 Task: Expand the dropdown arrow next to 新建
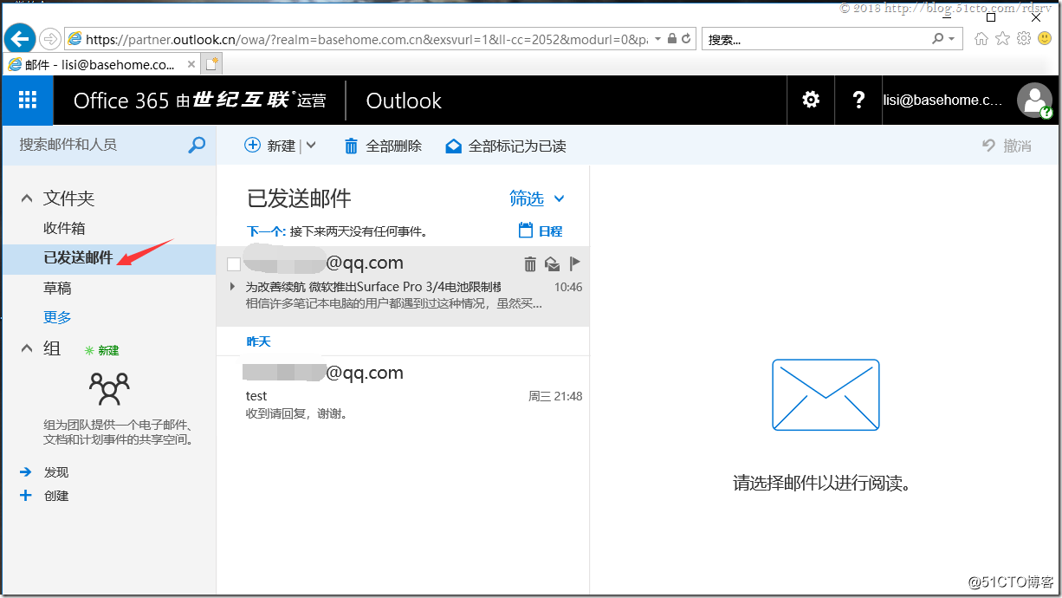coord(311,146)
